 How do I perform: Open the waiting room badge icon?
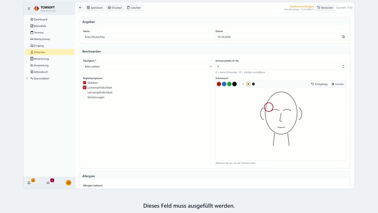click(48, 183)
